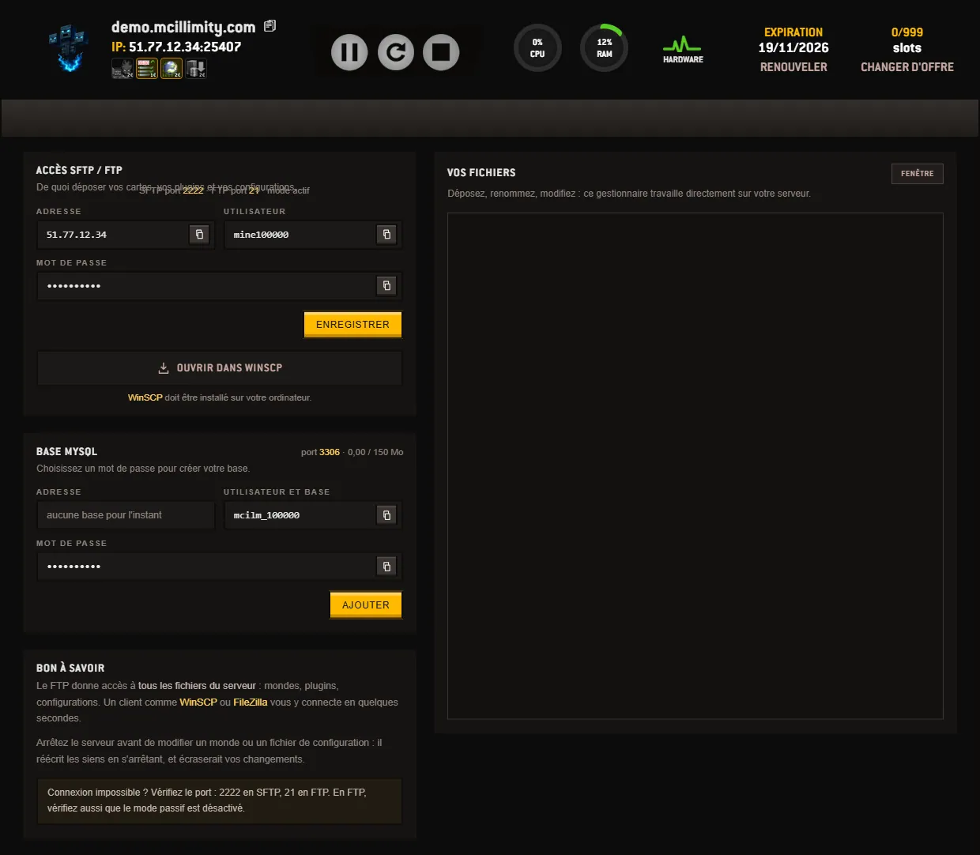Click Ajouter to create the MySQL base
This screenshot has width=980, height=855.
tap(366, 605)
